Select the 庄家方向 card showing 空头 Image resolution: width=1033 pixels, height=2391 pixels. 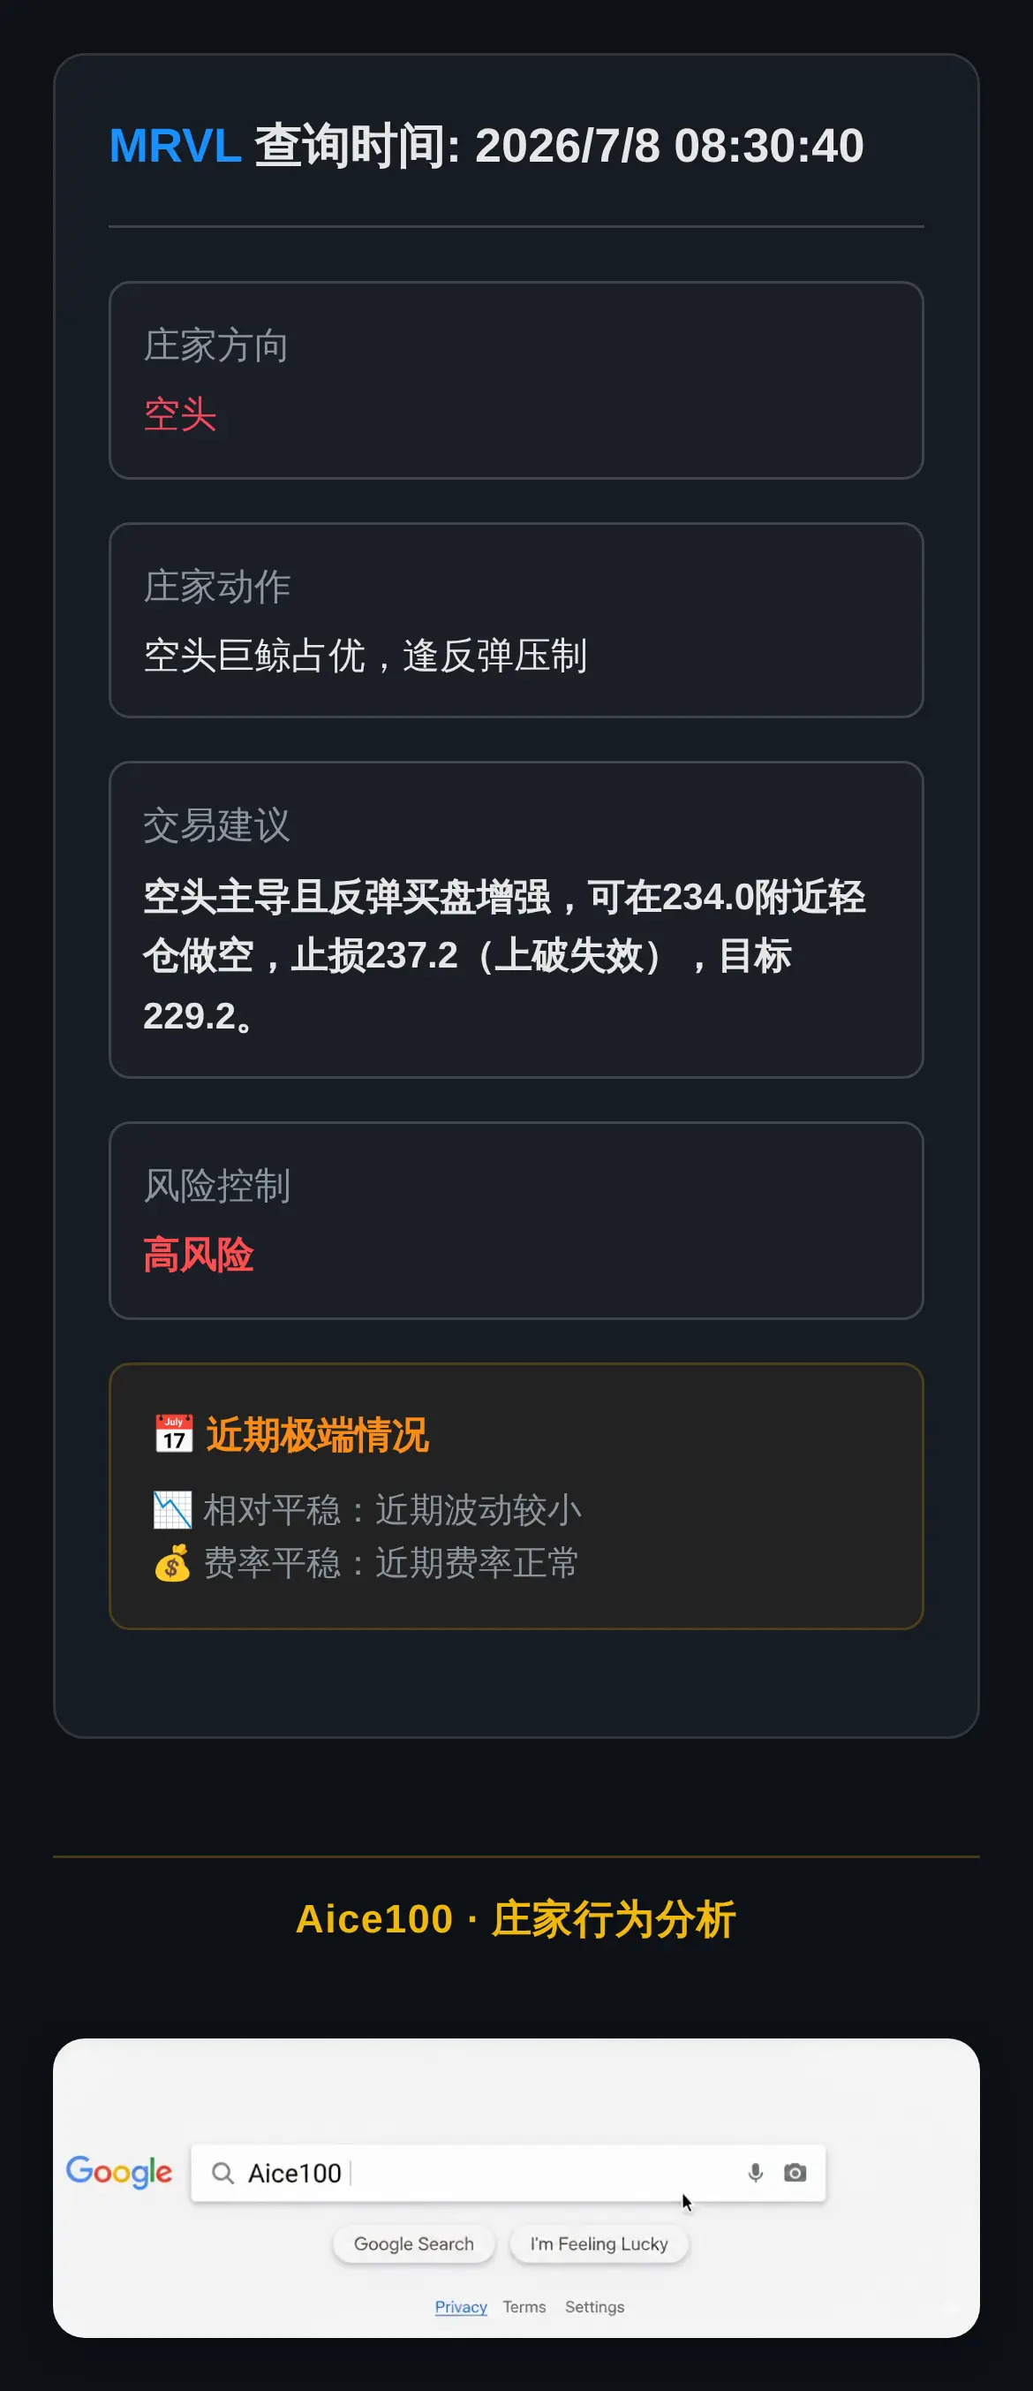(516, 381)
